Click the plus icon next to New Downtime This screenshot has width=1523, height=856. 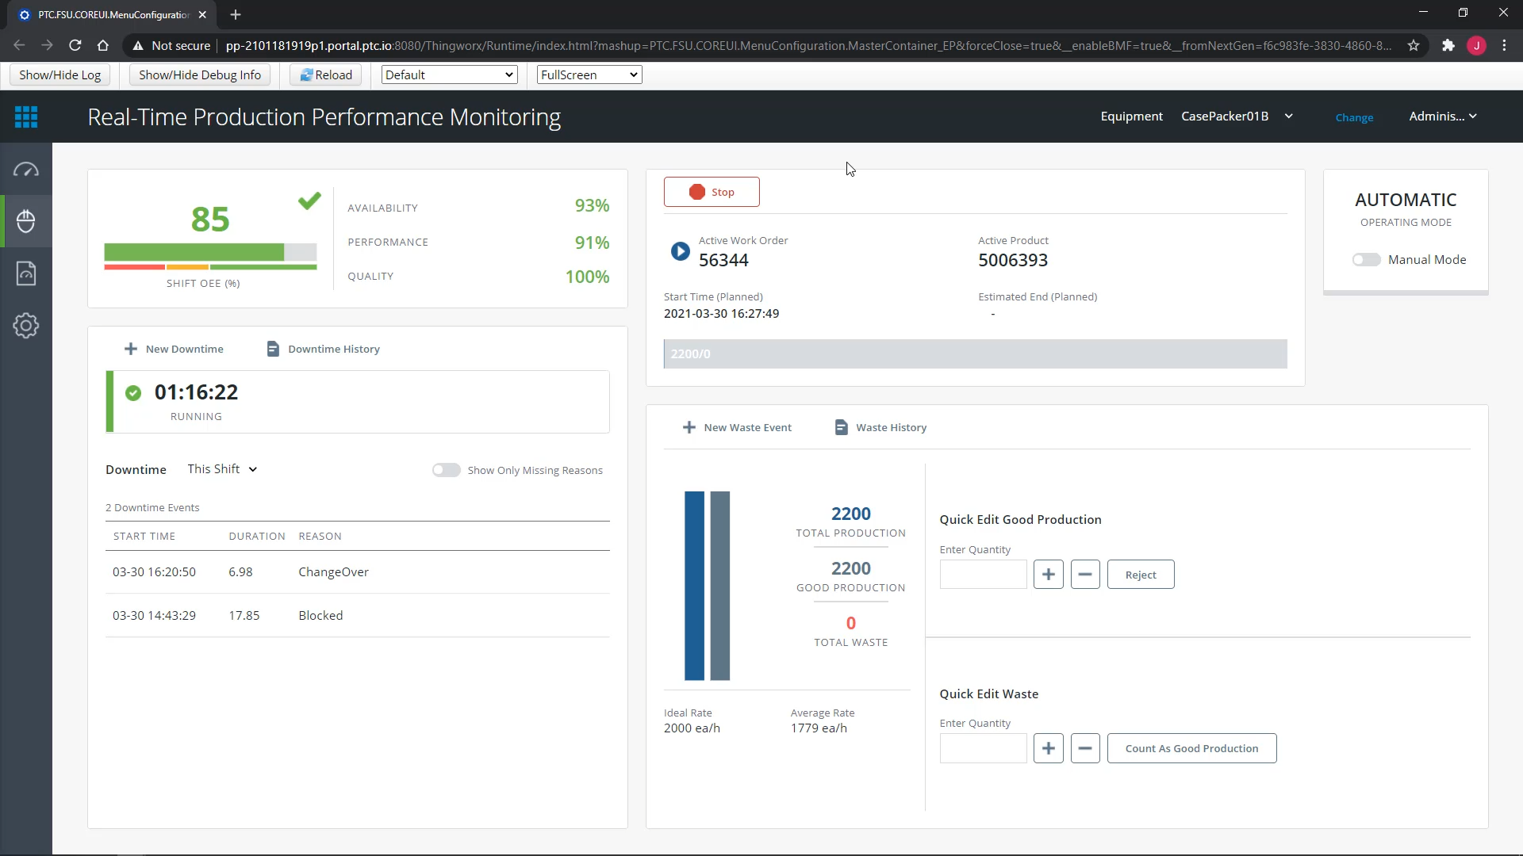(x=131, y=349)
